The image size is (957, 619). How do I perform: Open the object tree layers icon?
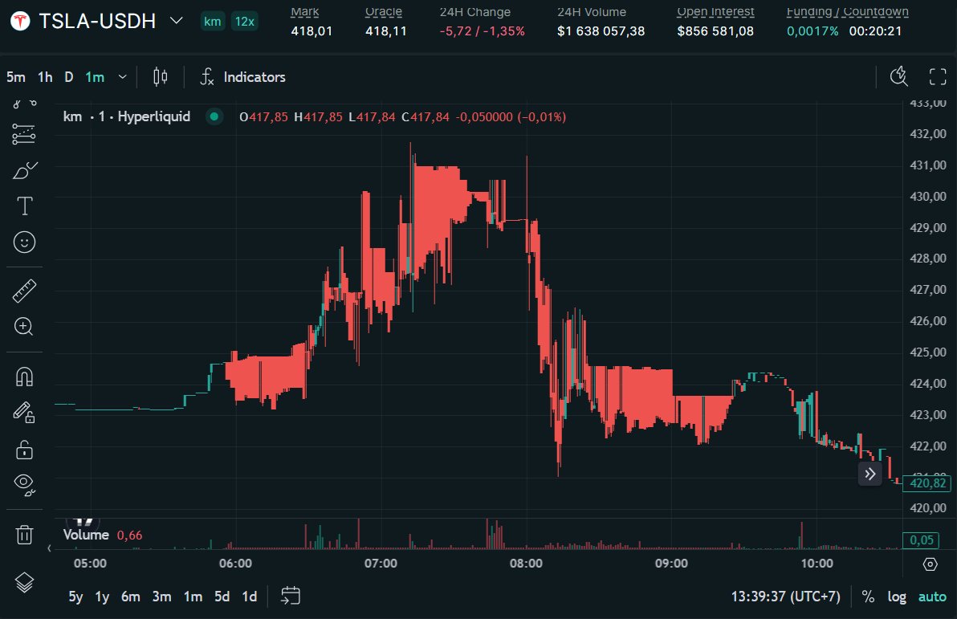(x=24, y=582)
